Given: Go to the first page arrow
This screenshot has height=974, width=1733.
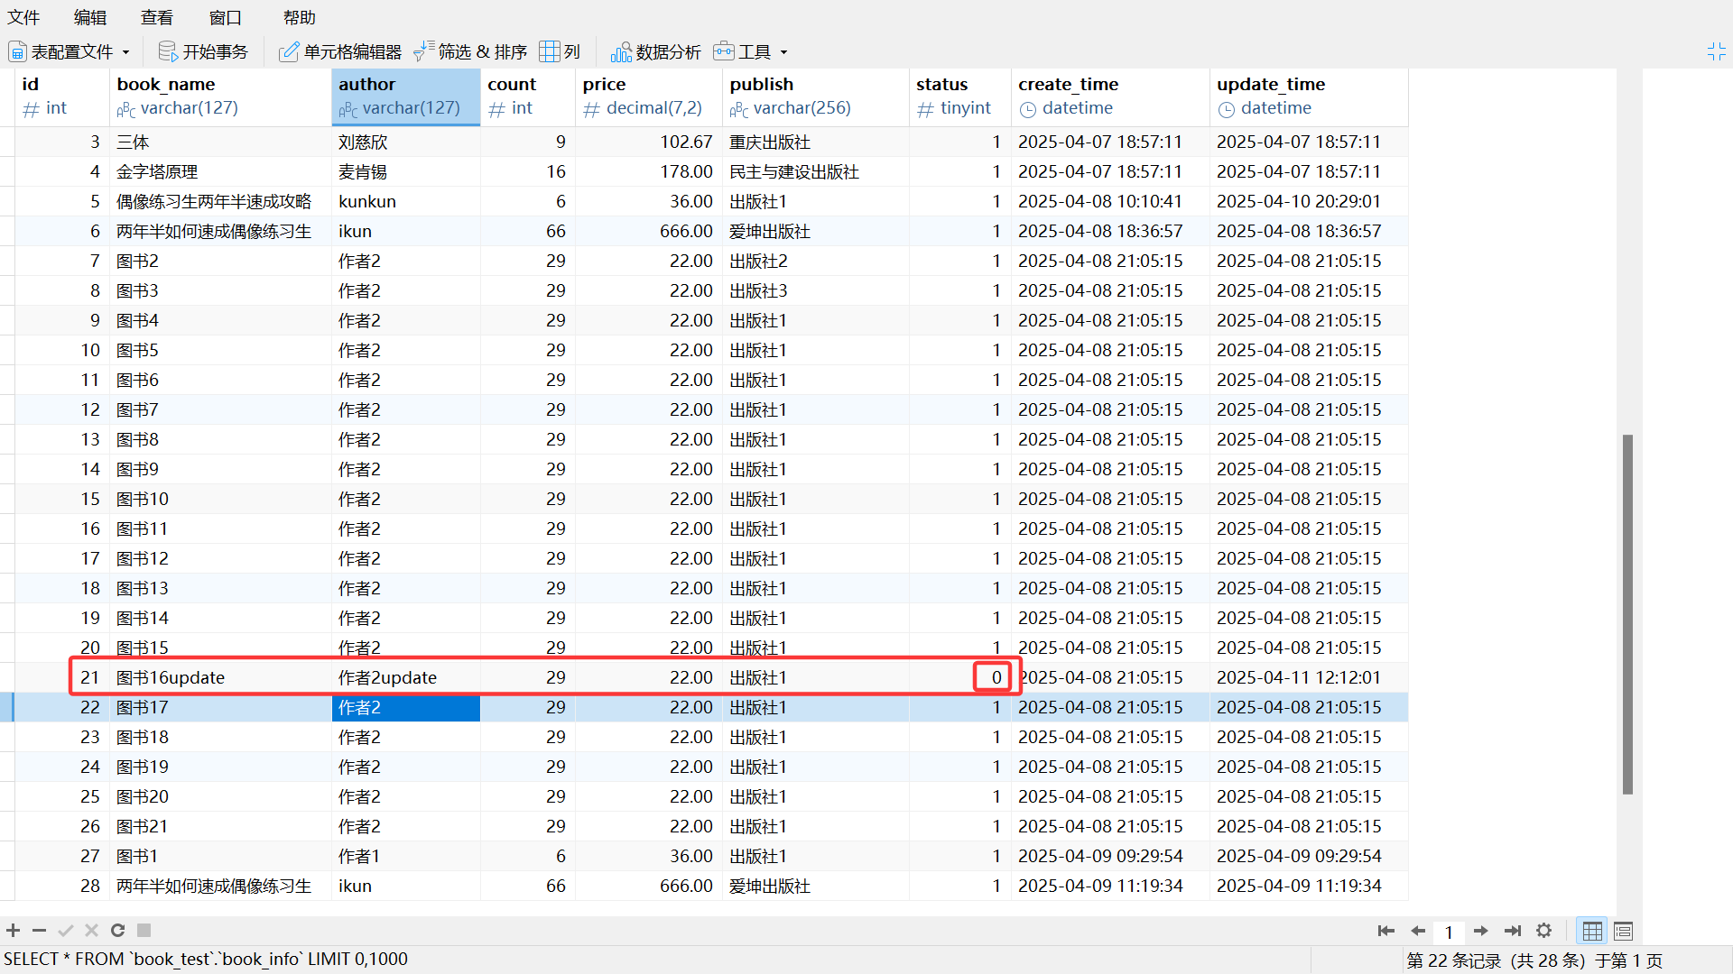Looking at the screenshot, I should pyautogui.click(x=1385, y=931).
